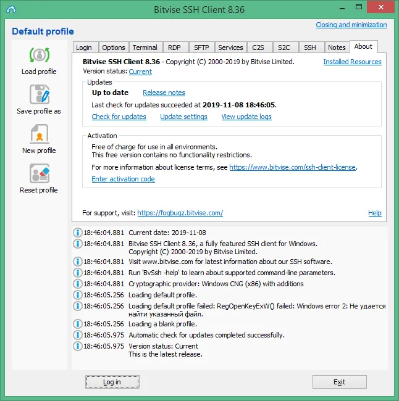
Task: Click info icon beside 'Loading a blank profile.'
Action: (77, 324)
